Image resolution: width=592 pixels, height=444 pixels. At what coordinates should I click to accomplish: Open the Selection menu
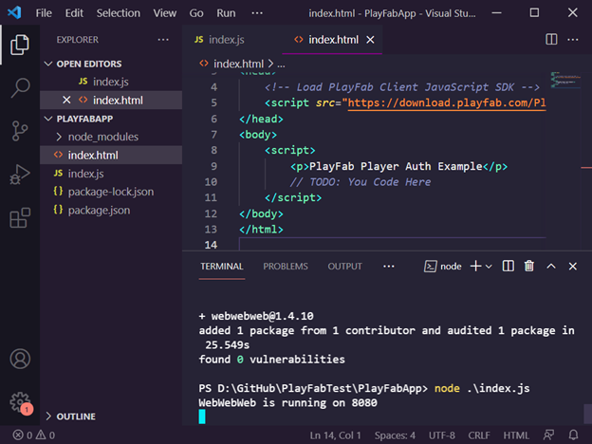[x=119, y=13]
